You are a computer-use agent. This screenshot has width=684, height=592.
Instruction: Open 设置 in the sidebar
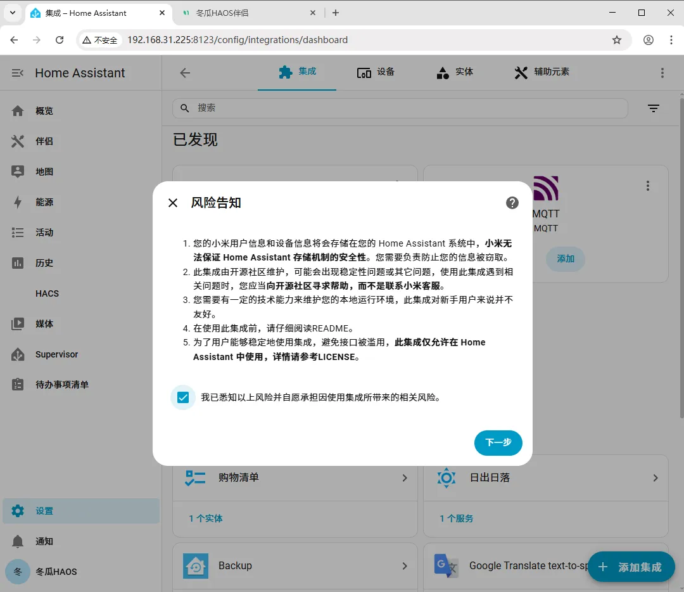point(80,511)
